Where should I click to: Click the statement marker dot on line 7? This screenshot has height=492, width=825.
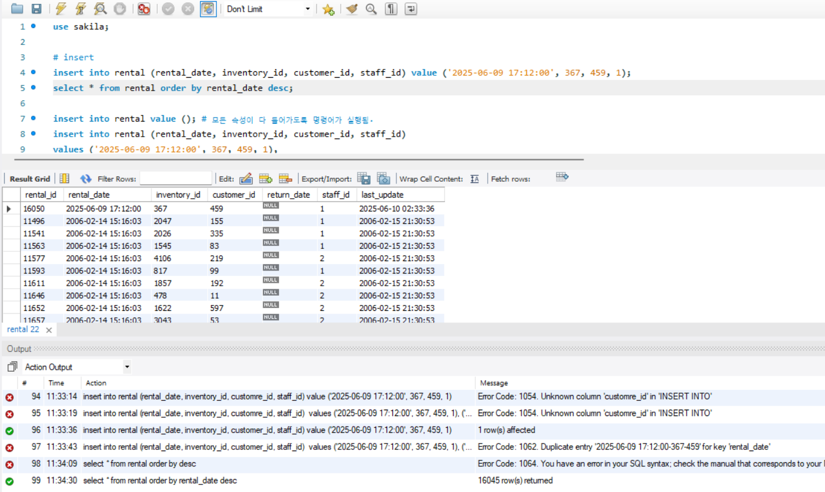tap(33, 118)
